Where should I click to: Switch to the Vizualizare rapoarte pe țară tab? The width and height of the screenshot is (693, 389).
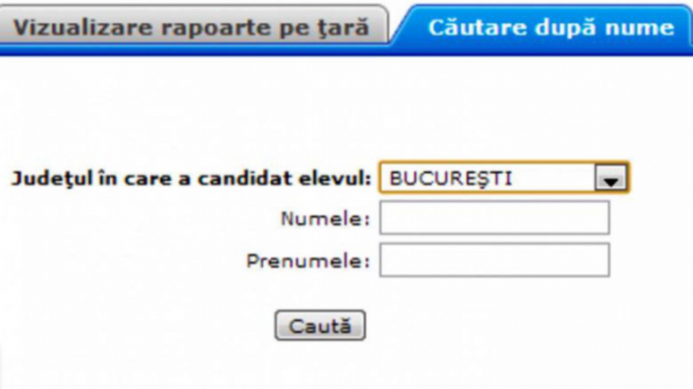point(191,27)
